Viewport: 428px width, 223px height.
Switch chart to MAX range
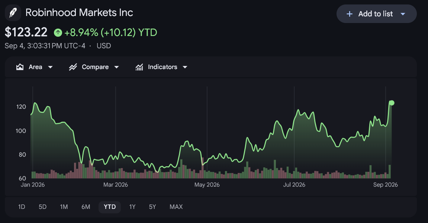(176, 207)
